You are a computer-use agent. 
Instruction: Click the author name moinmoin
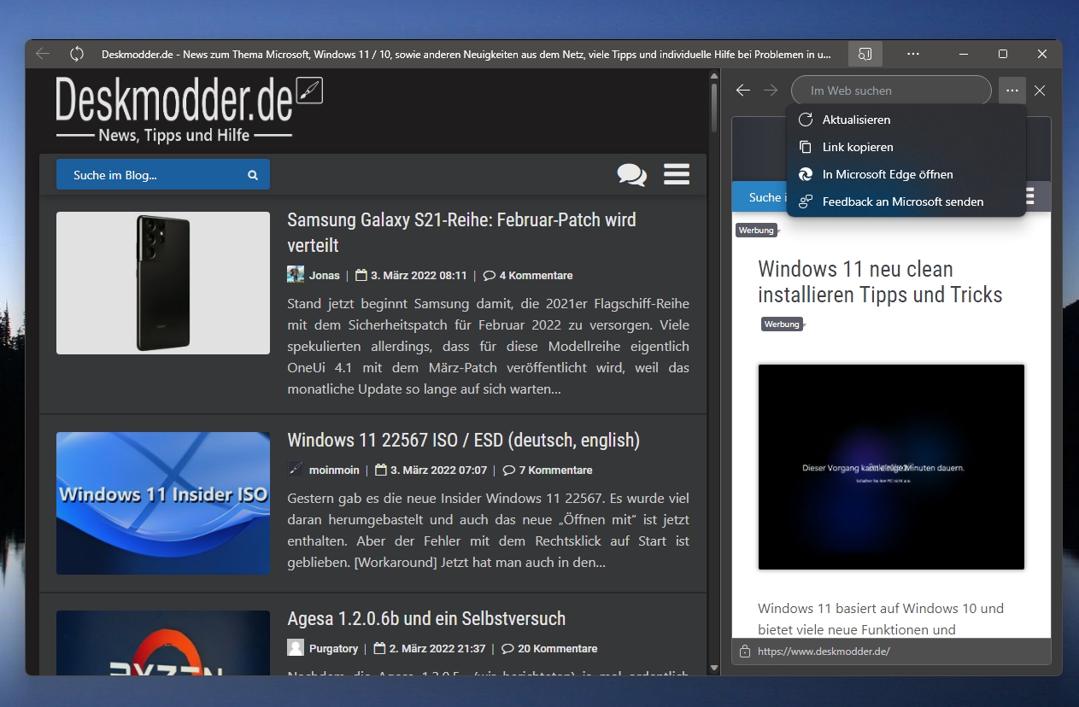click(x=334, y=470)
